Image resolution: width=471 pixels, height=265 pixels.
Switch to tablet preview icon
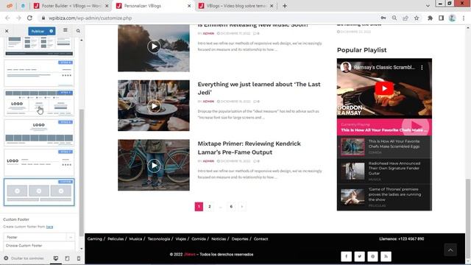67,258
